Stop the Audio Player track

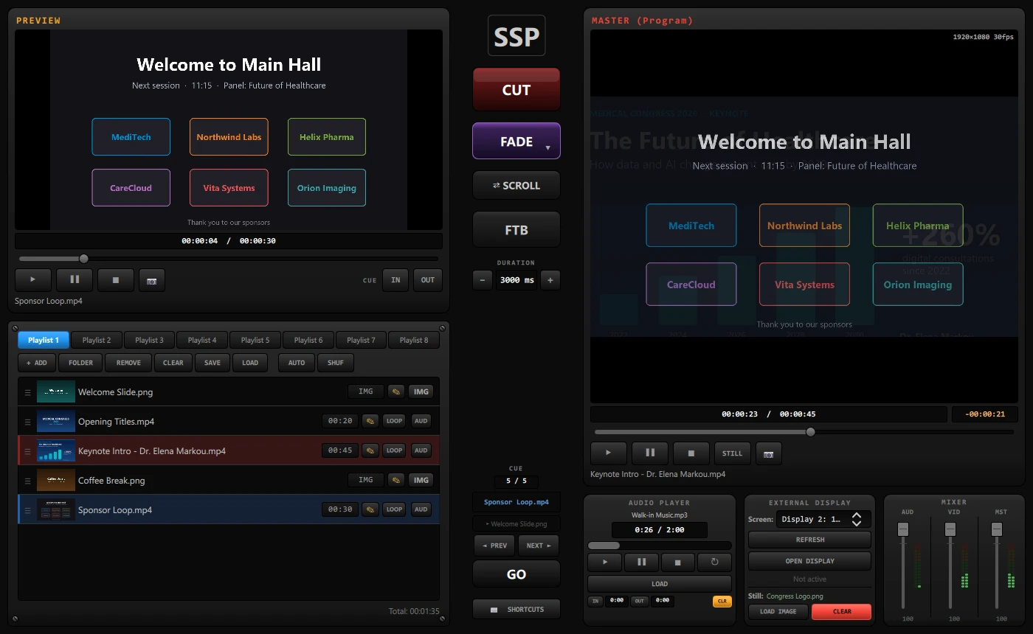(x=678, y=562)
